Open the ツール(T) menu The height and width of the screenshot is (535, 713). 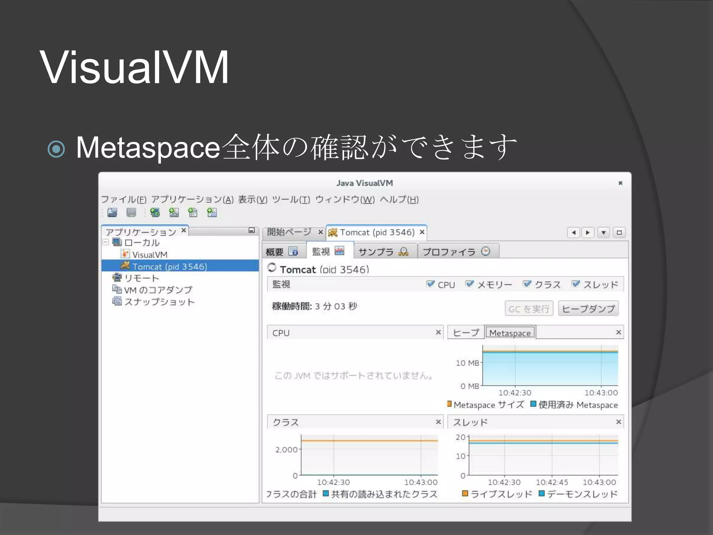click(x=291, y=200)
